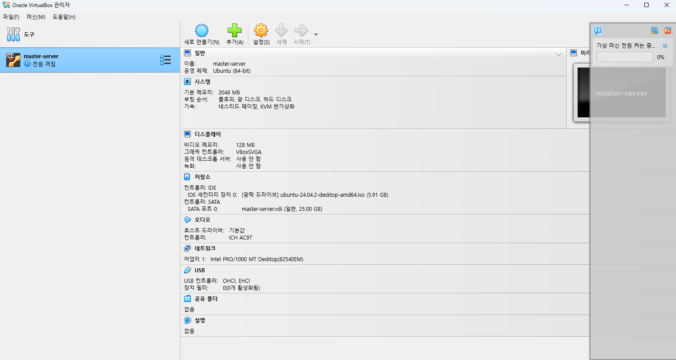The image size is (676, 360).
Task: Click the ubuntu-24.04.2-desktop-amd64.iso optical drive entry
Action: click(315, 195)
